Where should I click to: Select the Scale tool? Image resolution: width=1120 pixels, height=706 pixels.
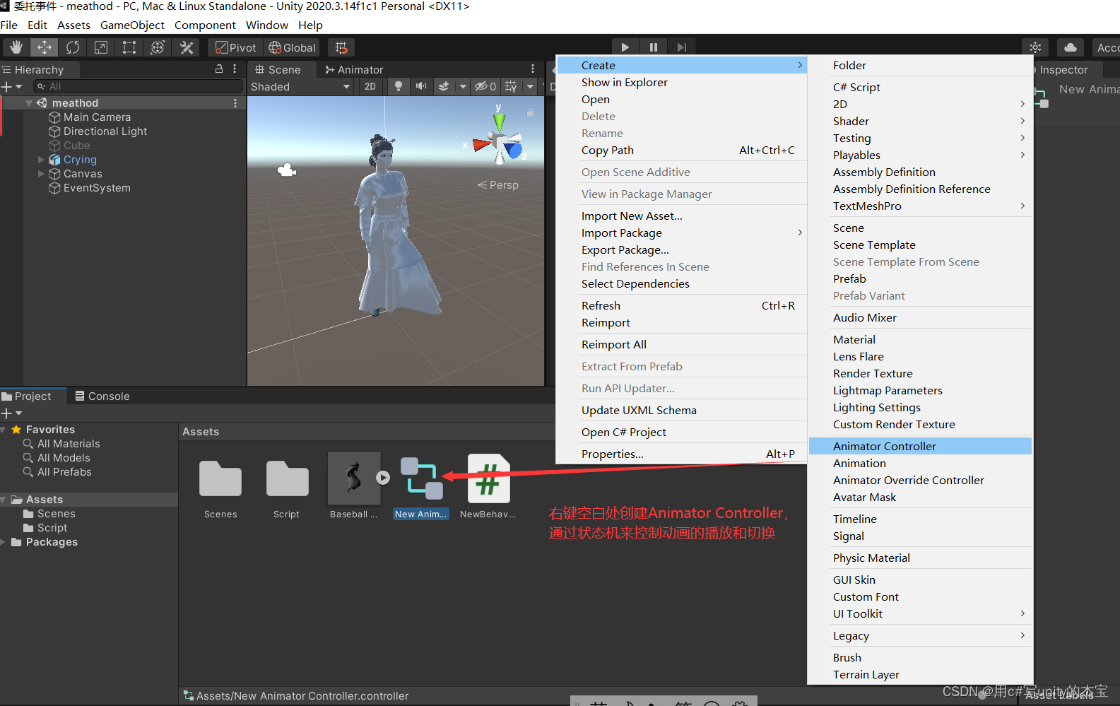(100, 47)
